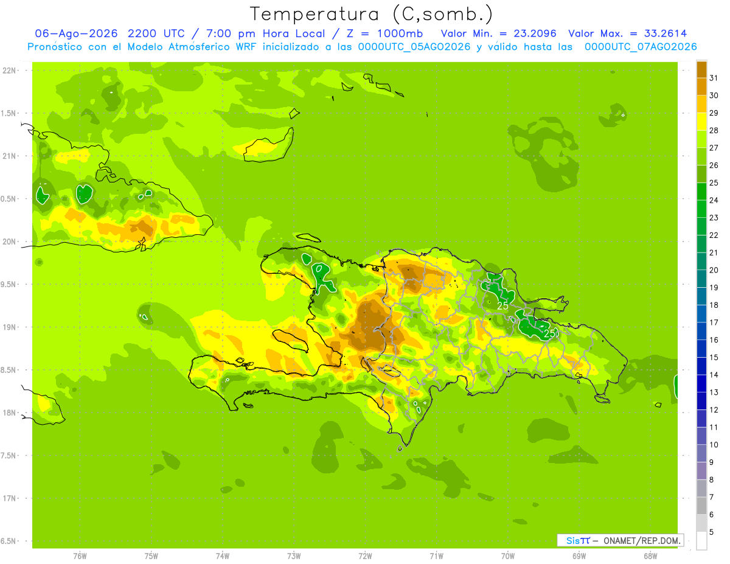Click the latitude label '18N'
Screen dimensions: 730x564
(x=10, y=413)
